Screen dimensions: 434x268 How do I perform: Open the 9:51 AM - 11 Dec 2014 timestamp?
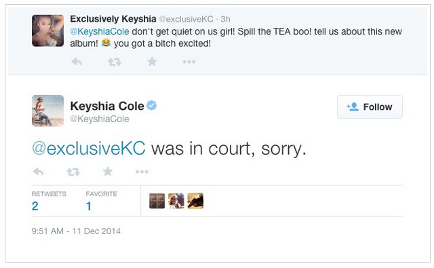76,231
